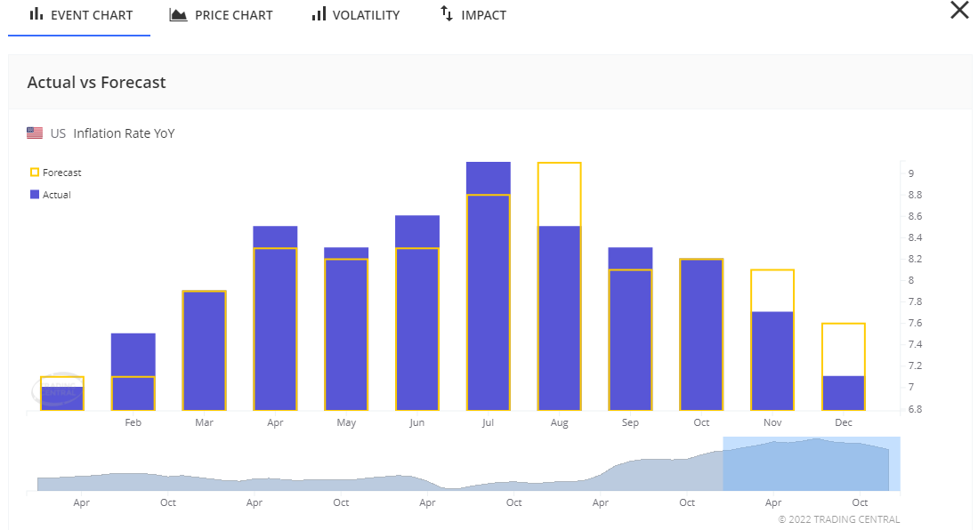Click the '8.2' value on y-axis
Screen dimensions: 978x530
[915, 259]
